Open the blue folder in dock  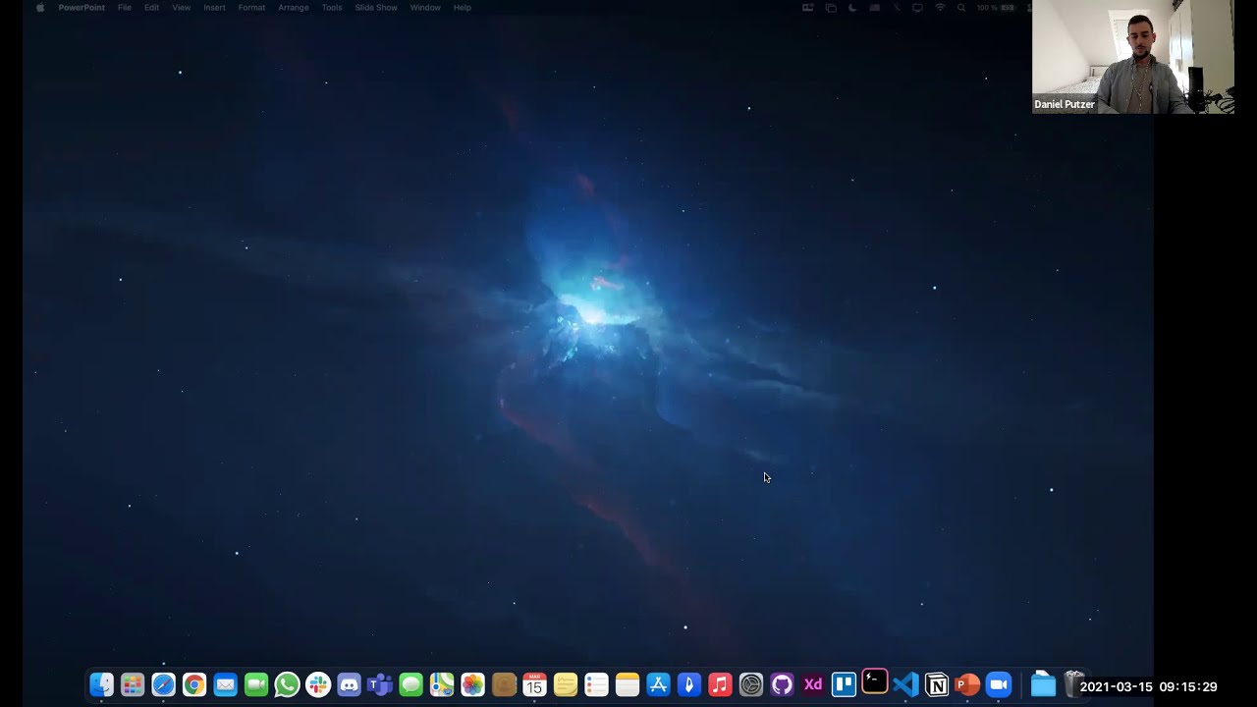tap(1043, 684)
